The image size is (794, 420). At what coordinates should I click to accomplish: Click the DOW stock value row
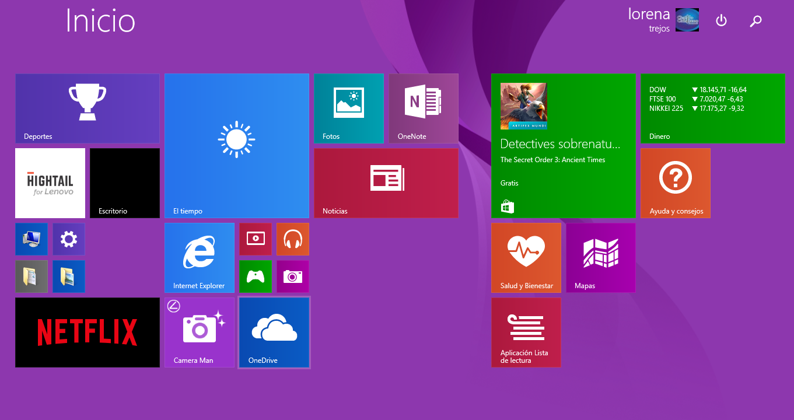coord(698,90)
